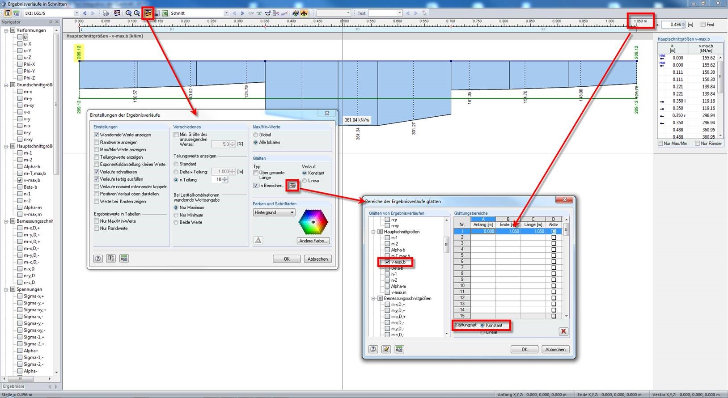The image size is (728, 398).
Task: Click red X delete icon in Glättungsbereiche
Action: click(x=563, y=331)
